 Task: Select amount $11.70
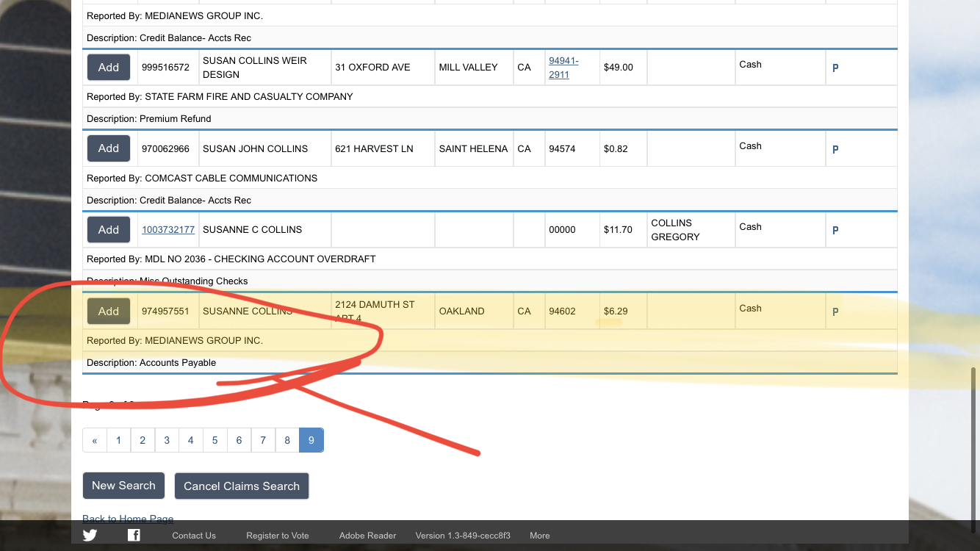tap(618, 229)
